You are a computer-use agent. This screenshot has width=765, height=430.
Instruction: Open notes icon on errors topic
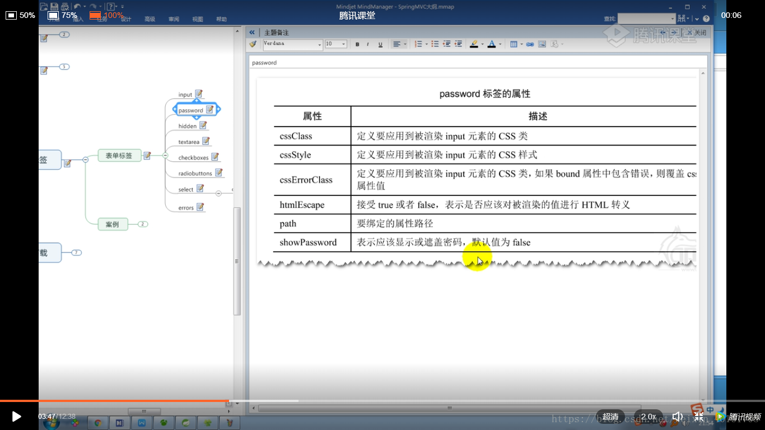(x=200, y=207)
